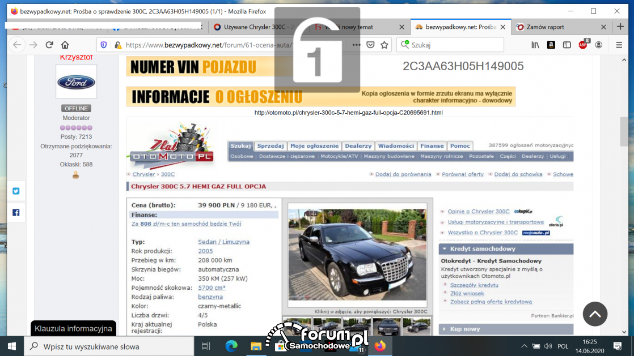Share page via Facebook icon

tap(16, 212)
